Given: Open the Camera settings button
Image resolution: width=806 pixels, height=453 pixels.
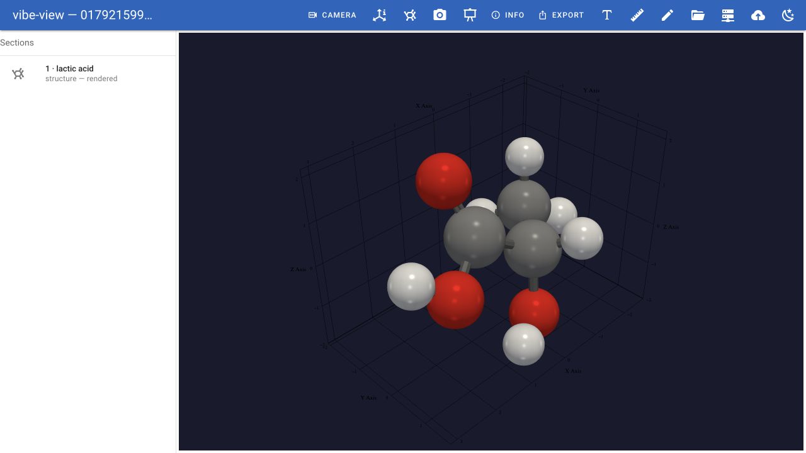Looking at the screenshot, I should click(332, 15).
